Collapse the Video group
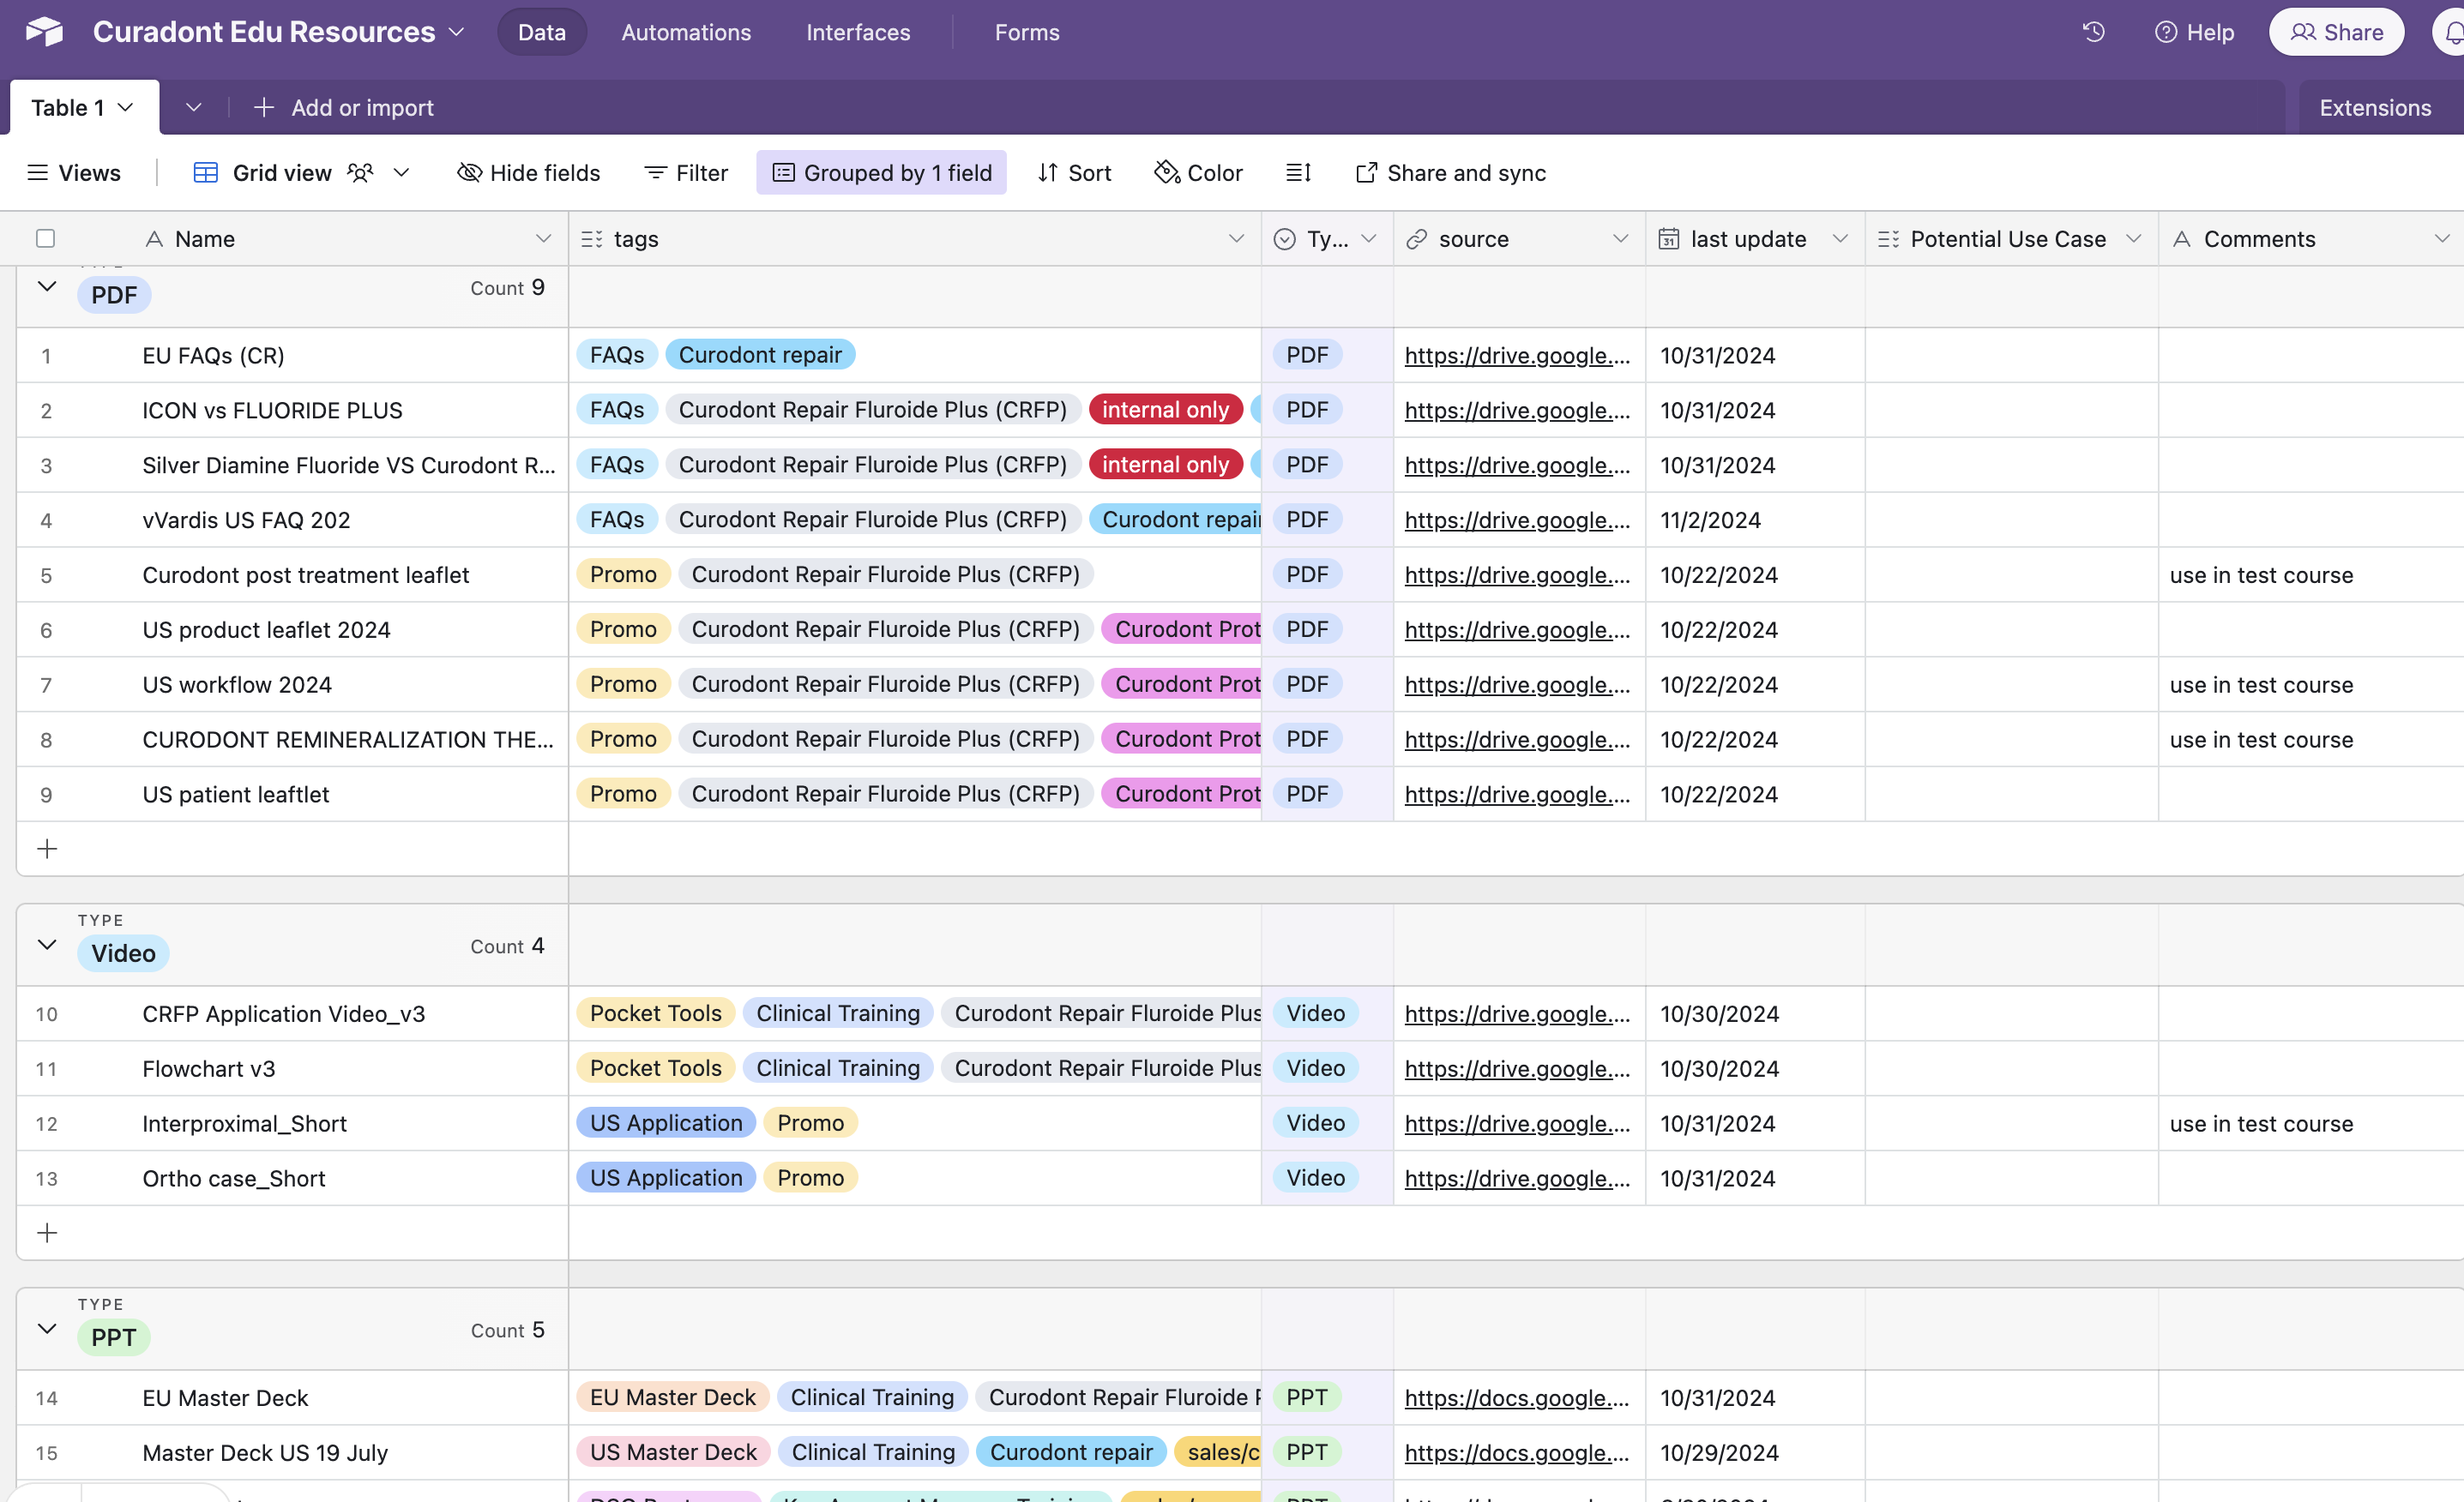Image resolution: width=2464 pixels, height=1502 pixels. click(46, 945)
